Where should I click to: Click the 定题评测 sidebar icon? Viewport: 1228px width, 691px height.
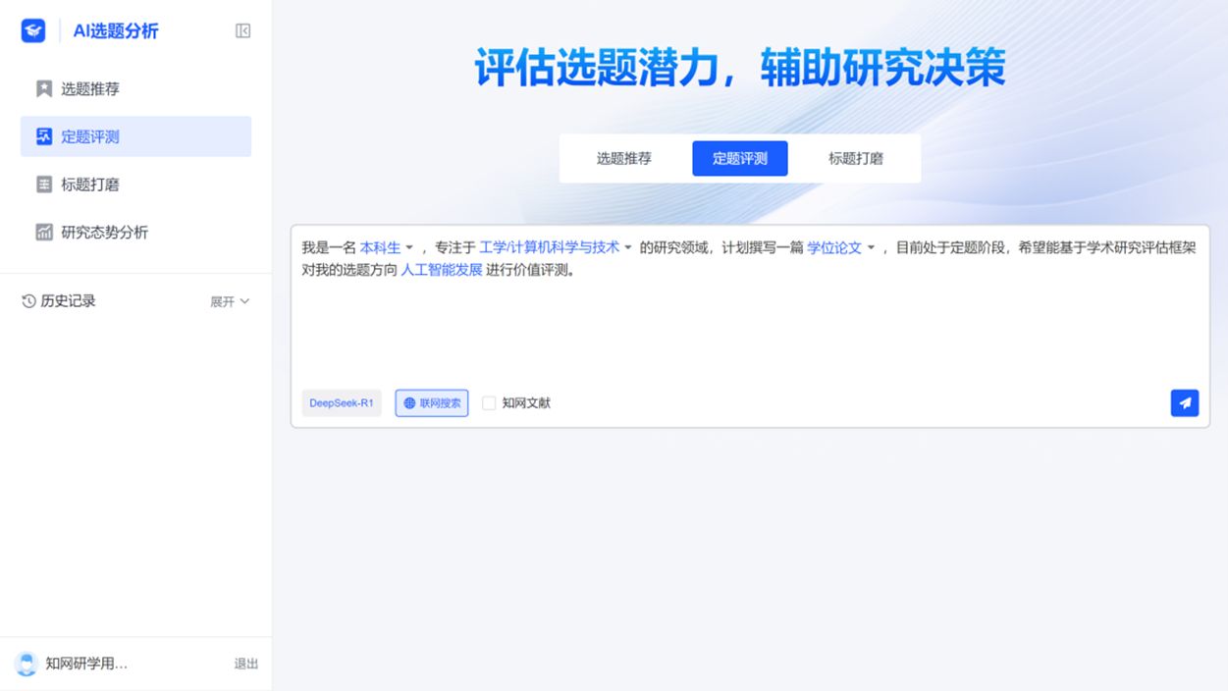click(x=44, y=136)
